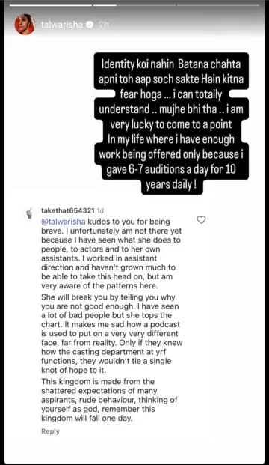Open talwarisha's profile picture avatar

25,25
